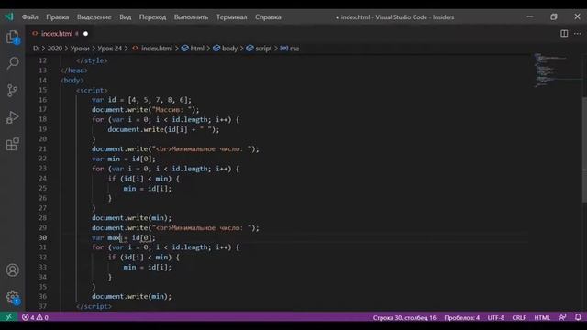Viewport: 587px width, 330px height.
Task: Close the unsaved index.html tab dot
Action: point(85,34)
